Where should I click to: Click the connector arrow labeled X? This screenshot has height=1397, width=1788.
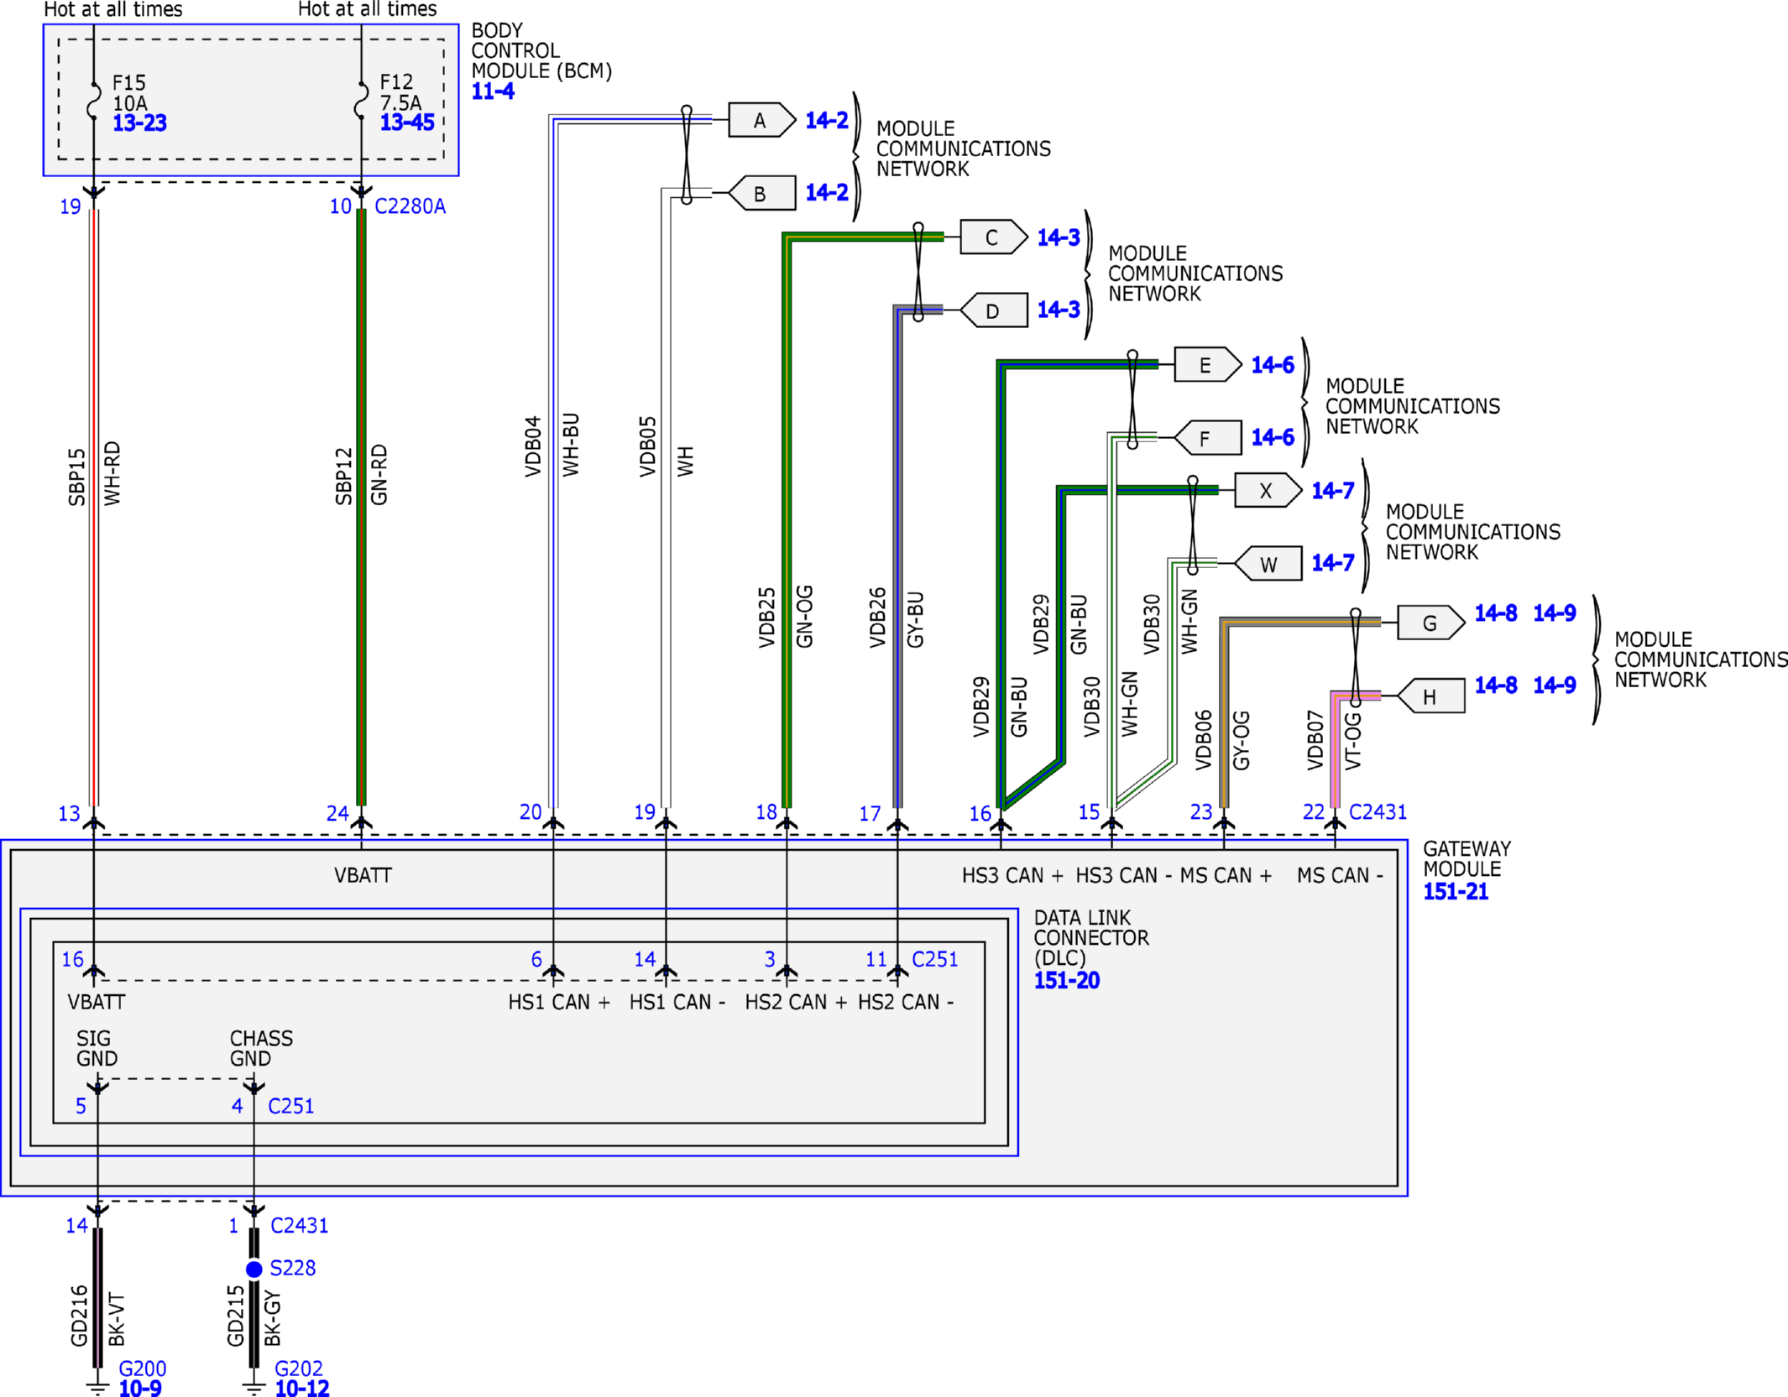click(1267, 491)
